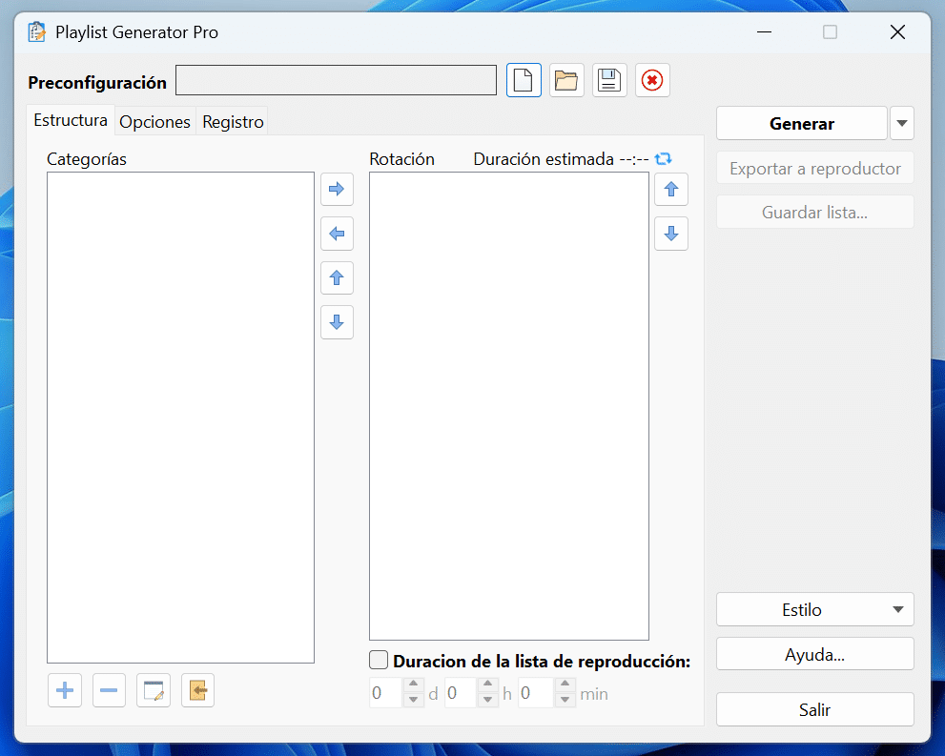Click Guardar lista... button

tap(814, 212)
